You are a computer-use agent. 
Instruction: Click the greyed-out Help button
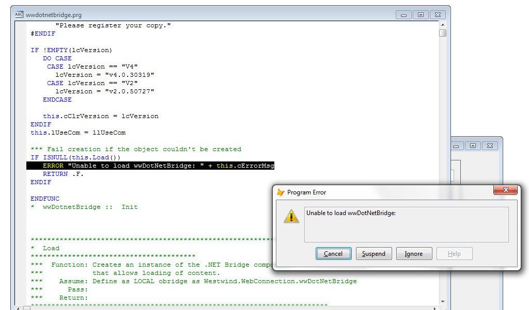454,254
